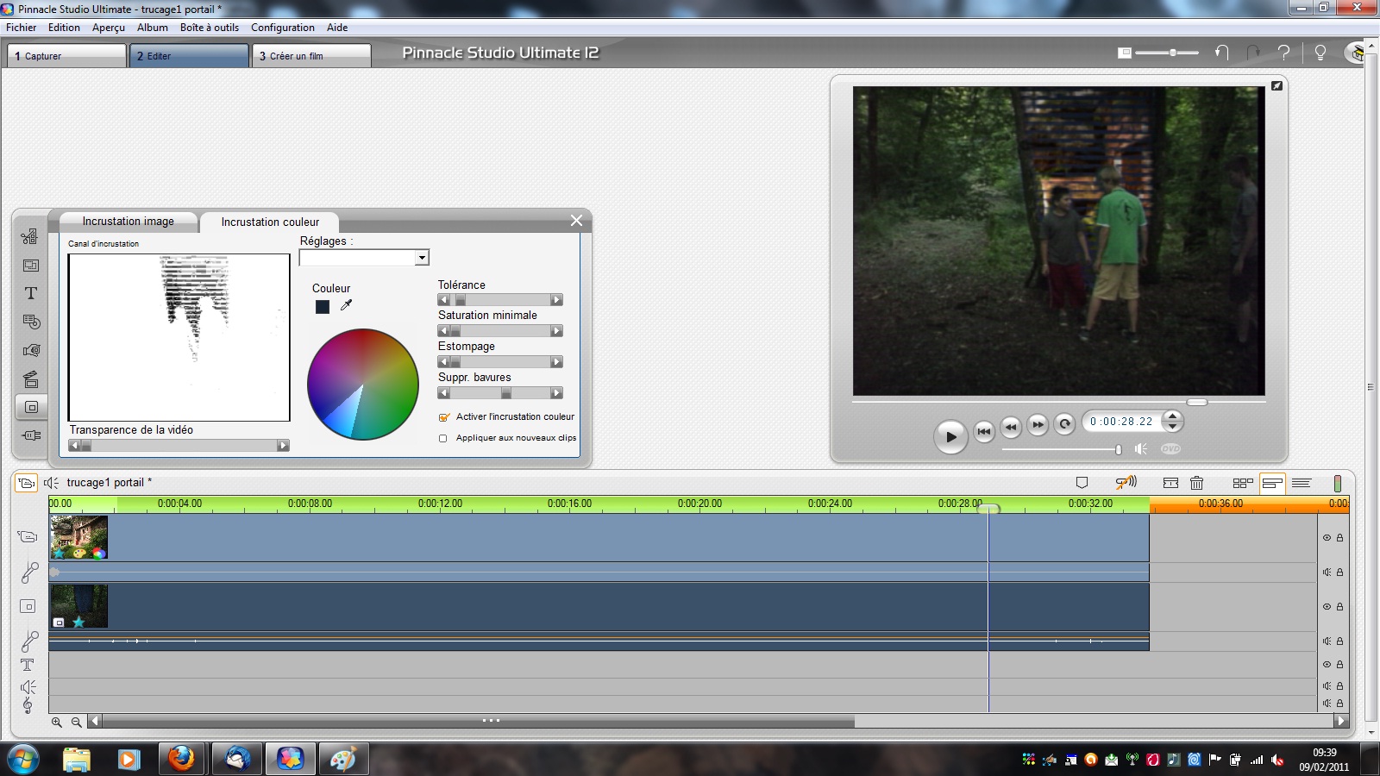
Task: Undo the last action
Action: click(x=1221, y=53)
